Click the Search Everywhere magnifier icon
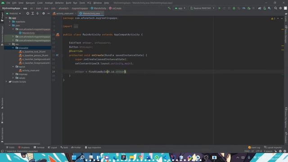 275,8
